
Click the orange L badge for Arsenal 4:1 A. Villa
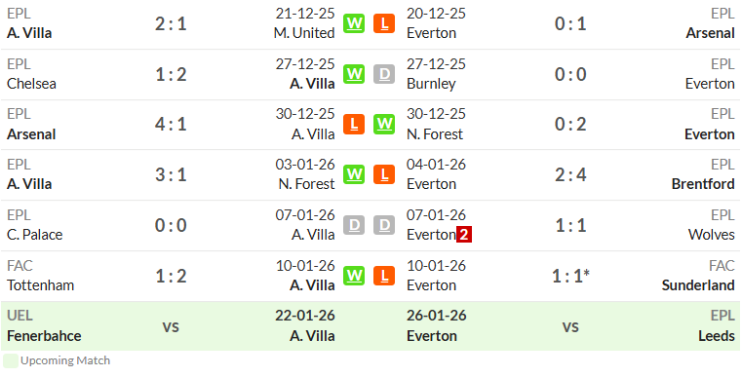point(354,125)
